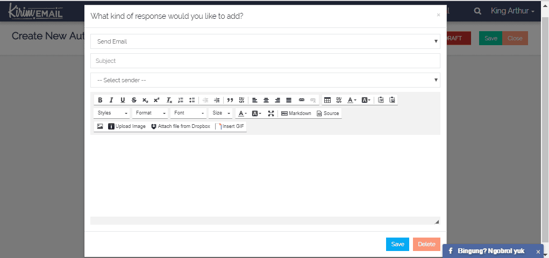
Task: Toggle bold formatting in the editor
Action: pyautogui.click(x=100, y=100)
